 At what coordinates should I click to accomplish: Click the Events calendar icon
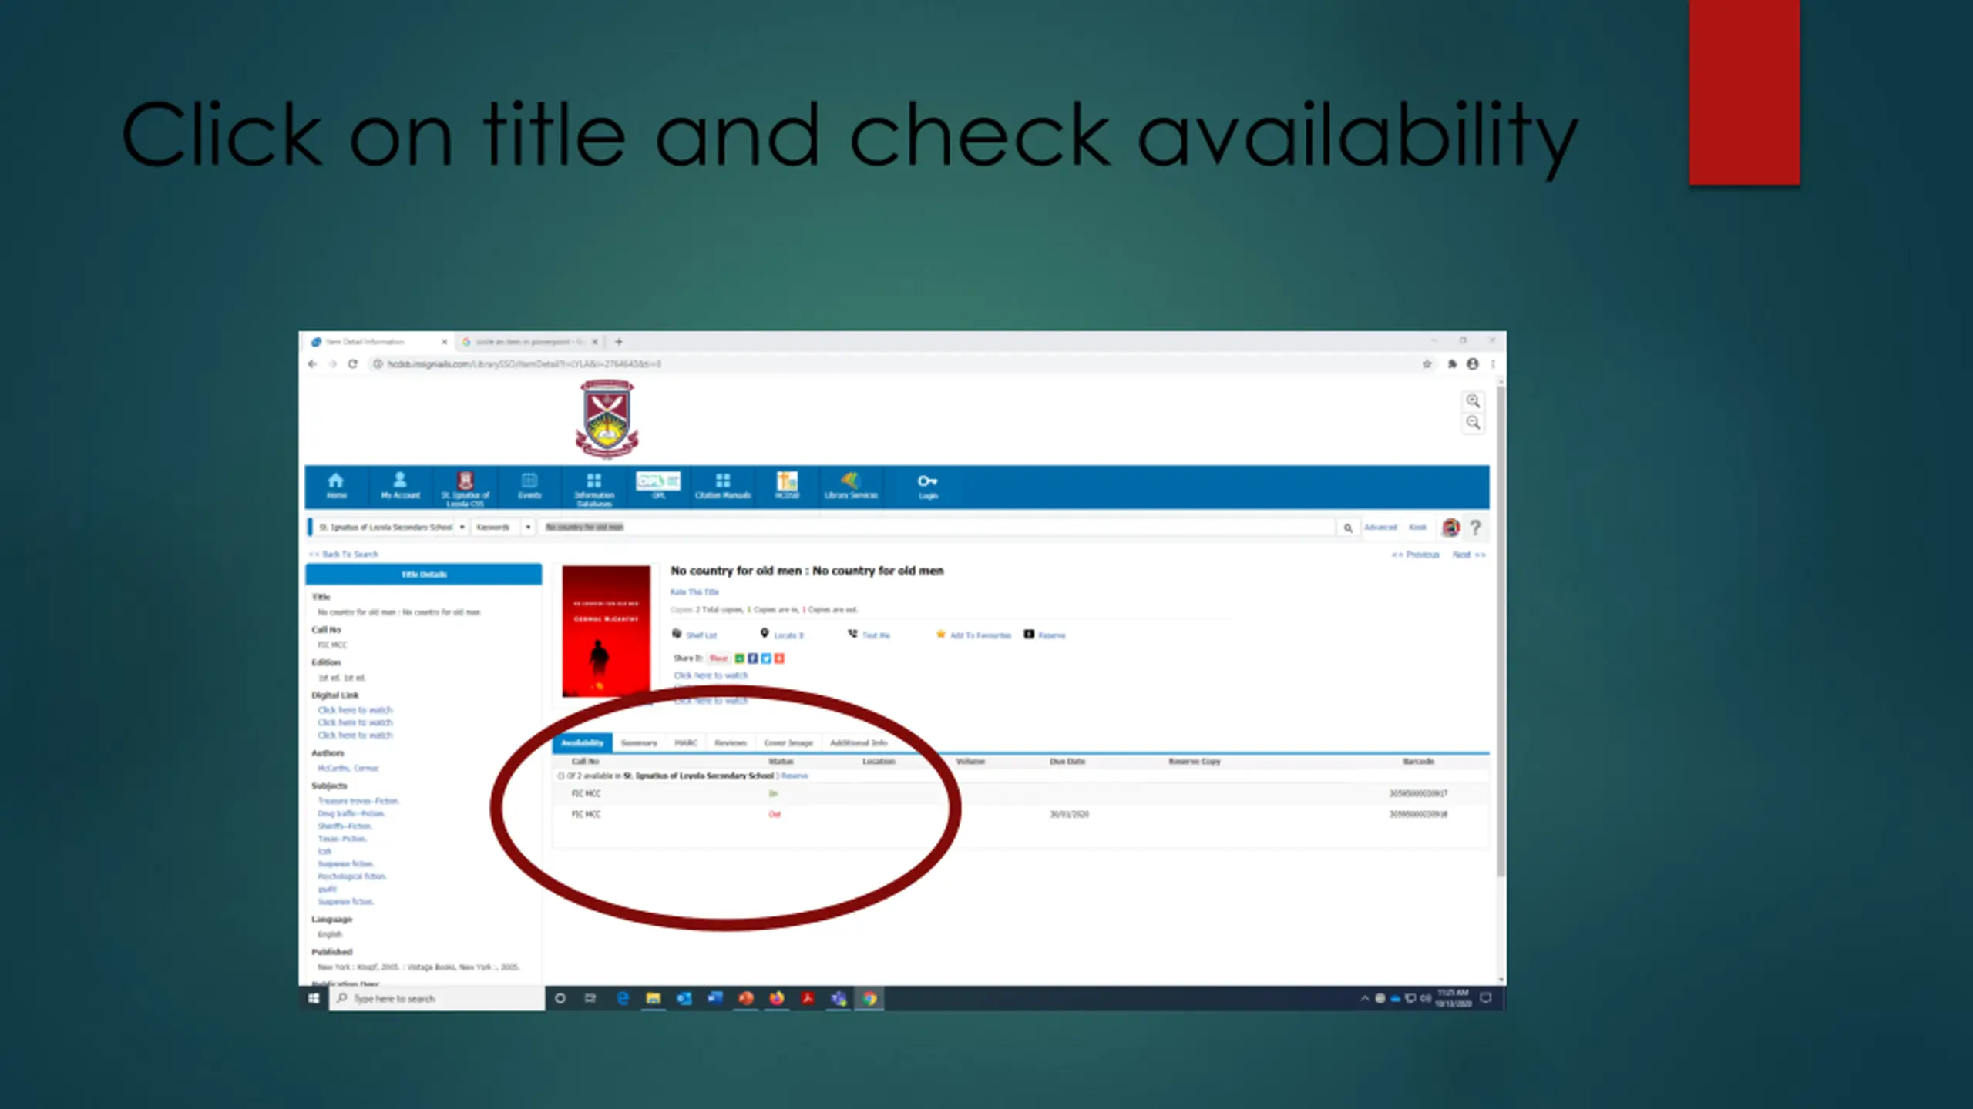coord(529,481)
